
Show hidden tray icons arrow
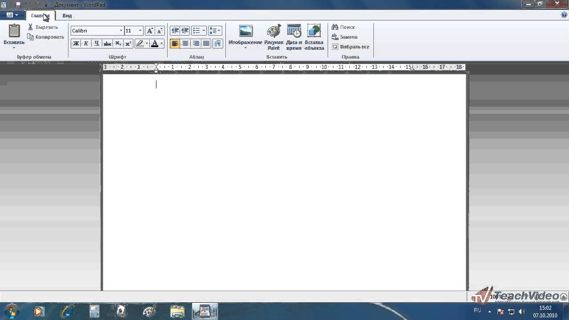[x=489, y=312]
